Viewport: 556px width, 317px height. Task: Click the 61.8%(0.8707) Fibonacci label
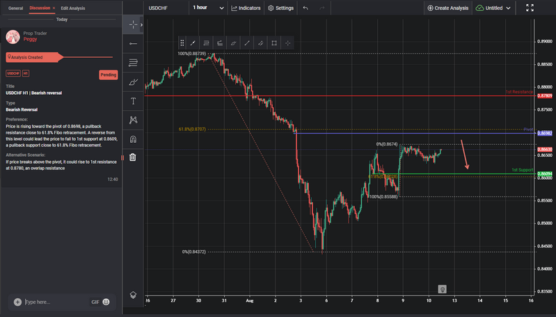coord(192,129)
